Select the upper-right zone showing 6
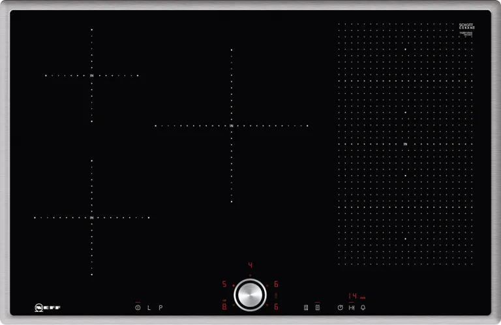 (276, 285)
